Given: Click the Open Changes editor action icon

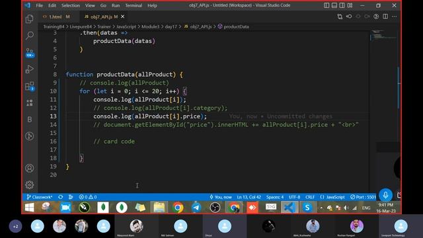Looking at the screenshot, I should (340, 17).
